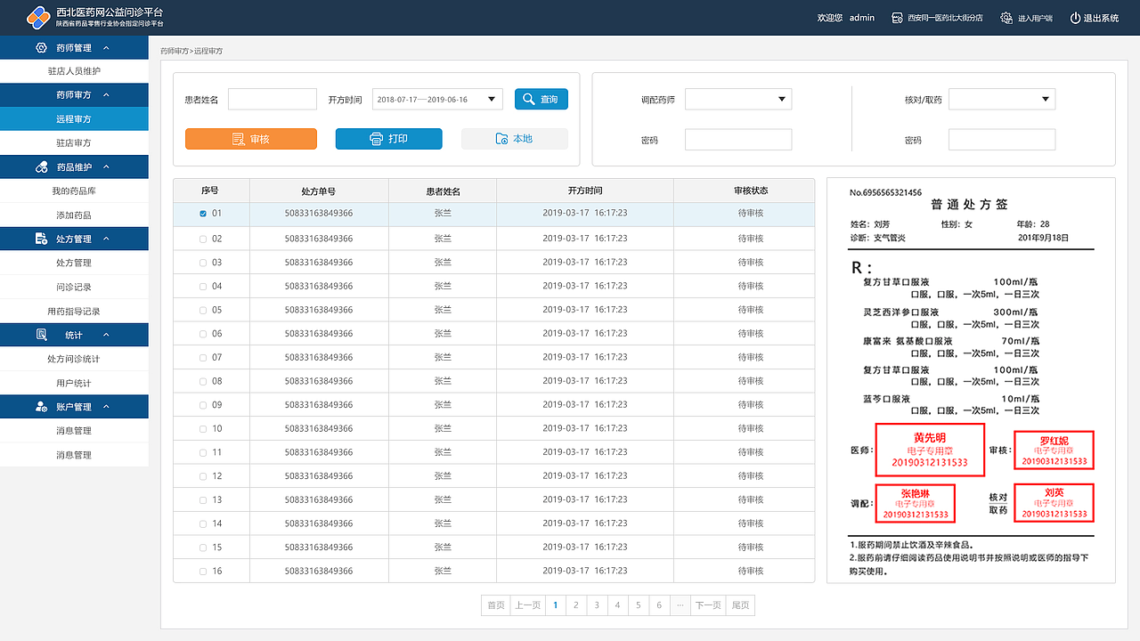The width and height of the screenshot is (1140, 641).
Task: Go to page 6 in pagination
Action: [659, 605]
